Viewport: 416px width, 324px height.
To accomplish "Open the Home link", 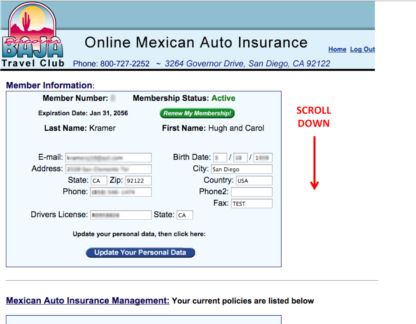I will (337, 49).
